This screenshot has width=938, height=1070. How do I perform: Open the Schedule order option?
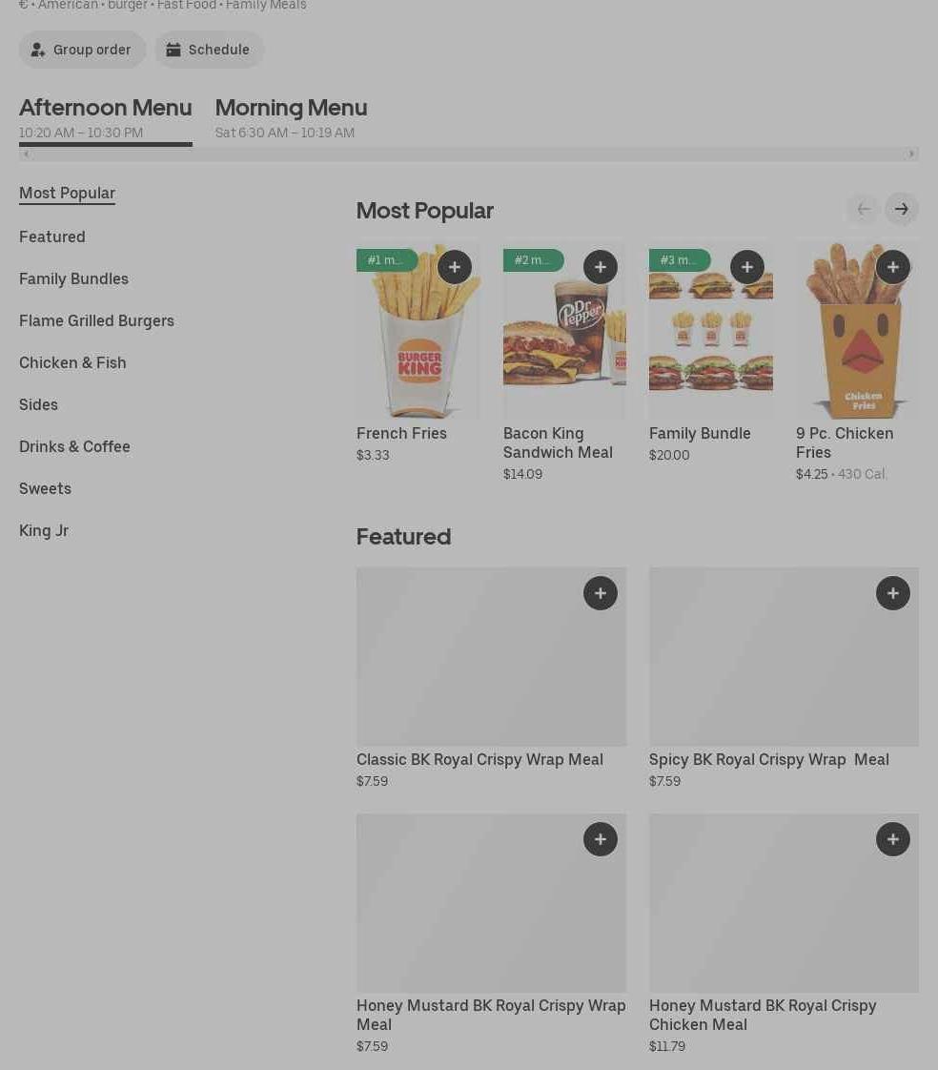(210, 50)
